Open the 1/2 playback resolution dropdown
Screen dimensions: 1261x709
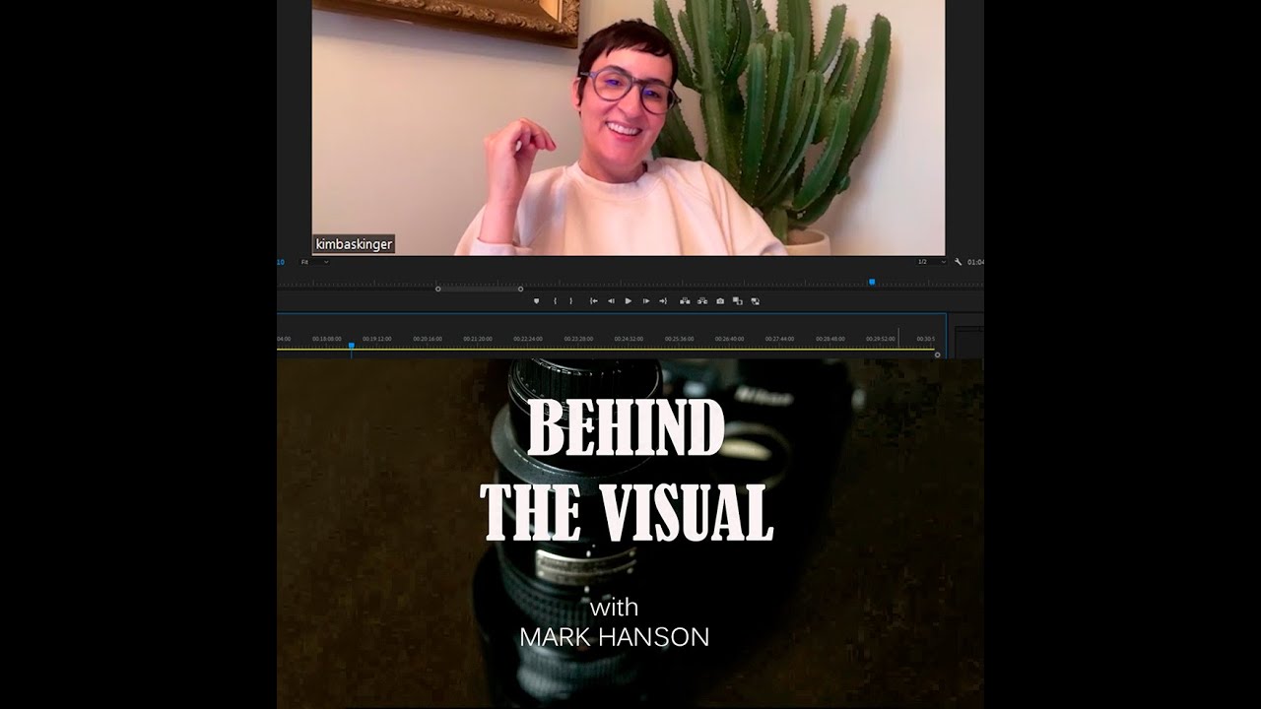pos(931,262)
